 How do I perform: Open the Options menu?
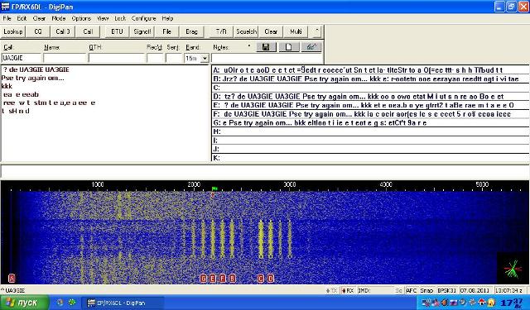[x=81, y=18]
